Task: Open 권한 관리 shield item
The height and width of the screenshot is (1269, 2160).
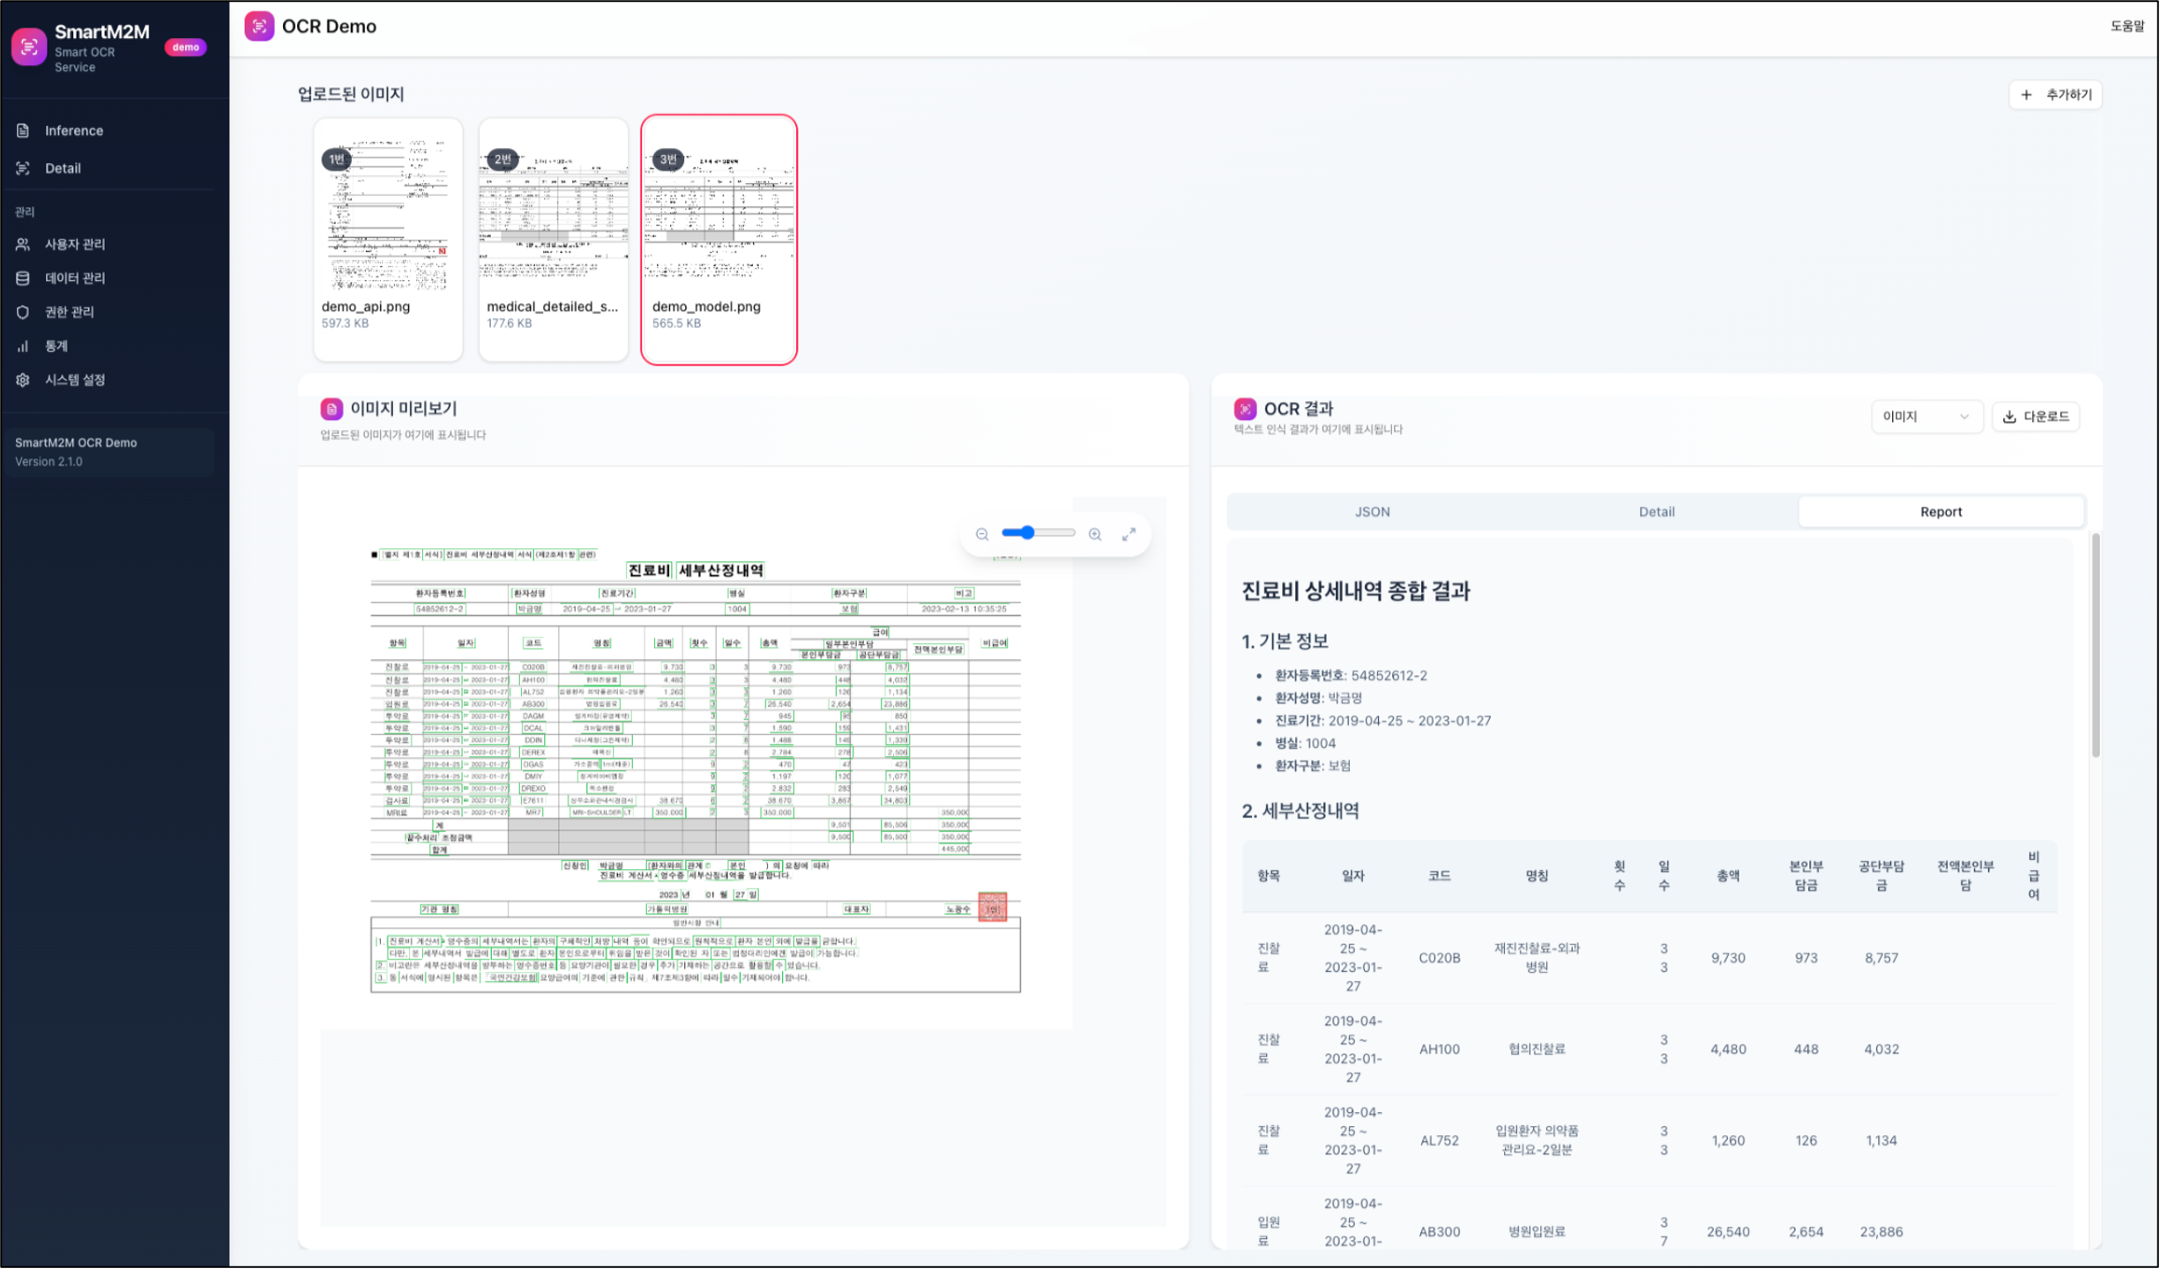Action: 69,312
